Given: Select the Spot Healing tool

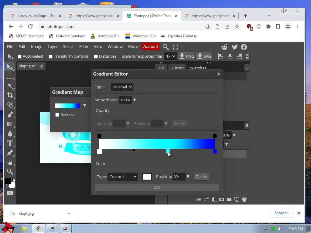Looking at the screenshot, I should tap(10, 105).
